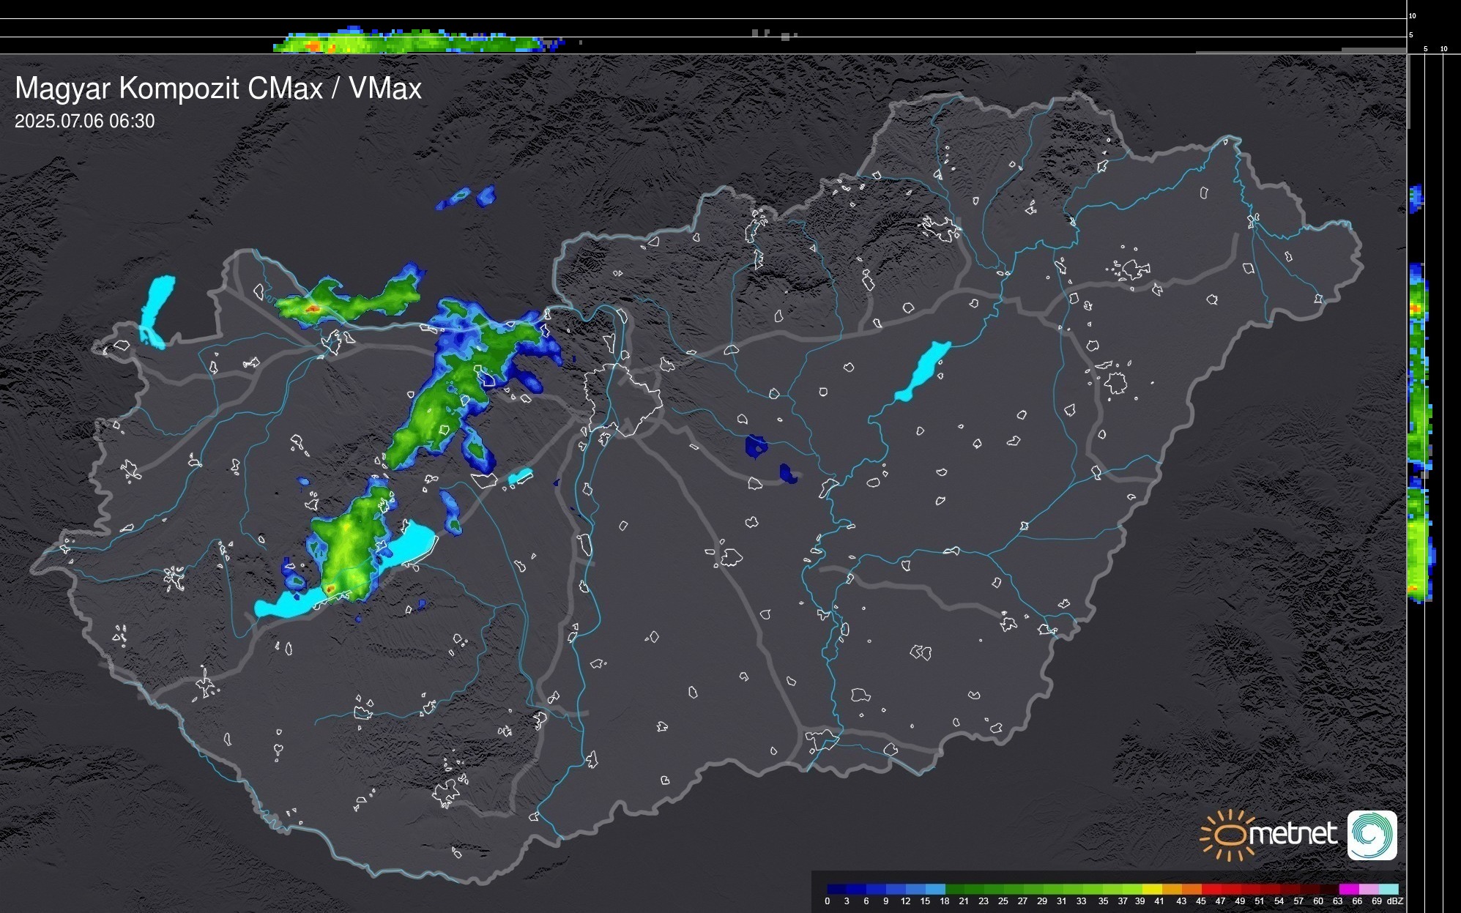Select the magenta 63 dBZ legend swatch

(1349, 889)
